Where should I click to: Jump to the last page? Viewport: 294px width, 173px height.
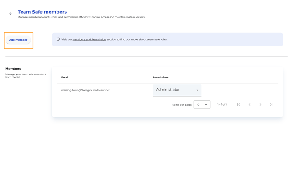click(x=271, y=105)
